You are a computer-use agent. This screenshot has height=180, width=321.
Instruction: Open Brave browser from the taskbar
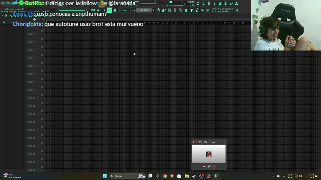(172, 176)
